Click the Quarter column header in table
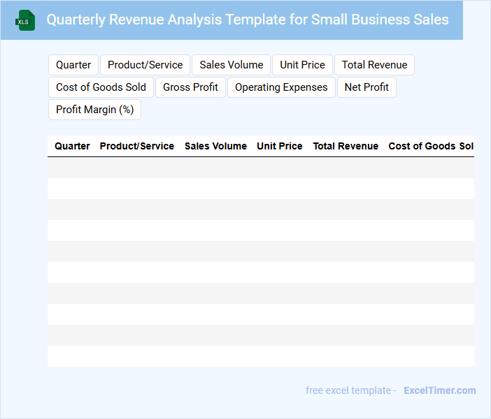Image resolution: width=491 pixels, height=419 pixels. click(x=72, y=146)
